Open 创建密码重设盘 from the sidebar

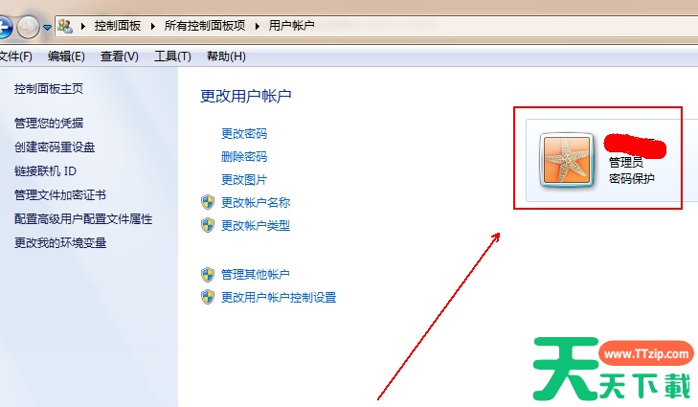pyautogui.click(x=55, y=147)
